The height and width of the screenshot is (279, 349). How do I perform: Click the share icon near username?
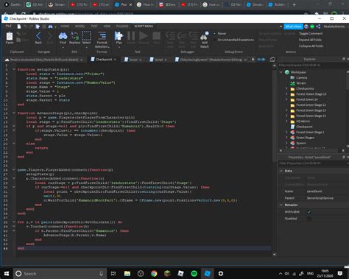(x=318, y=27)
